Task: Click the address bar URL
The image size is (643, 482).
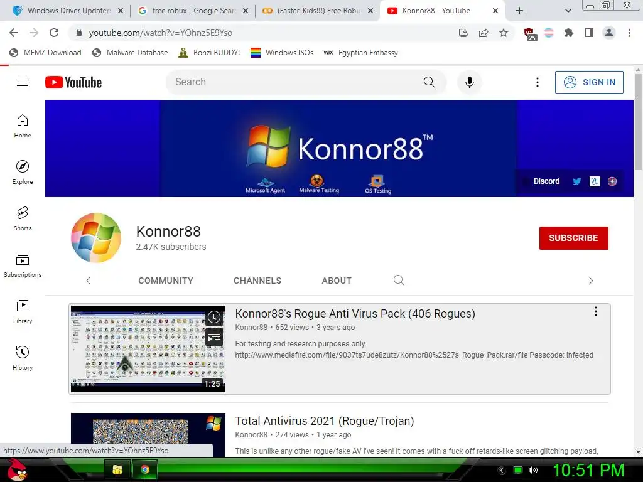Action: 160,33
